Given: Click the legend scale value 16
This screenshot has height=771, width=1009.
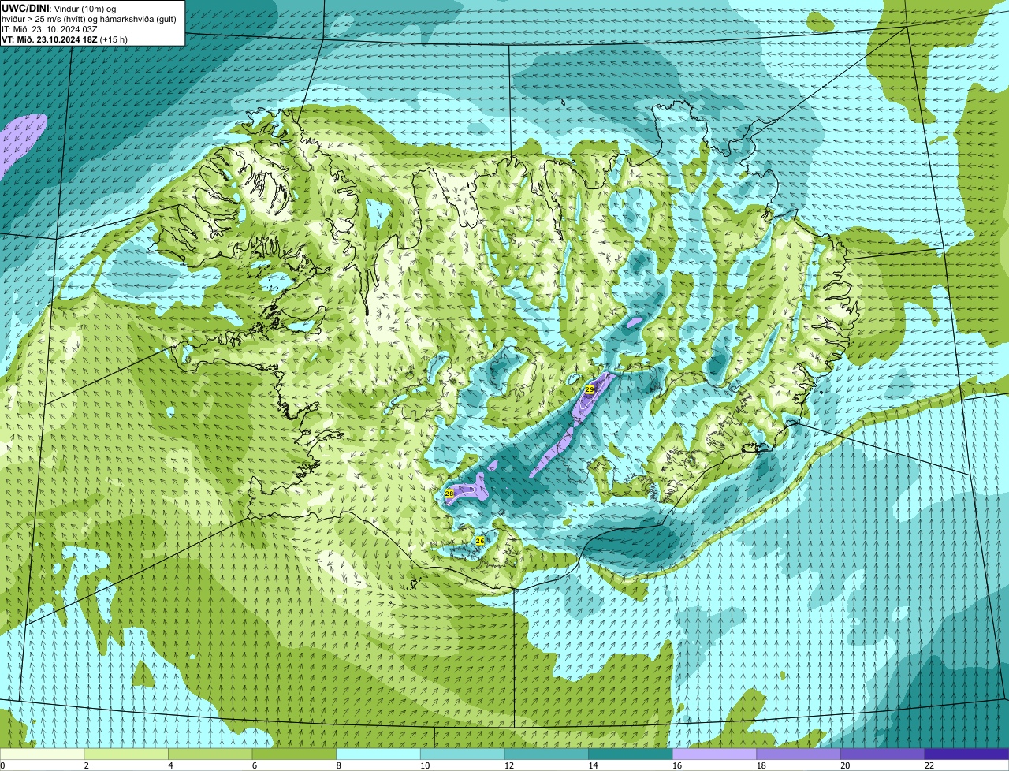Looking at the screenshot, I should point(677,765).
